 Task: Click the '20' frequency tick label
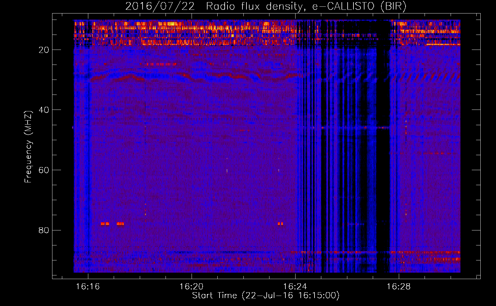(44, 50)
